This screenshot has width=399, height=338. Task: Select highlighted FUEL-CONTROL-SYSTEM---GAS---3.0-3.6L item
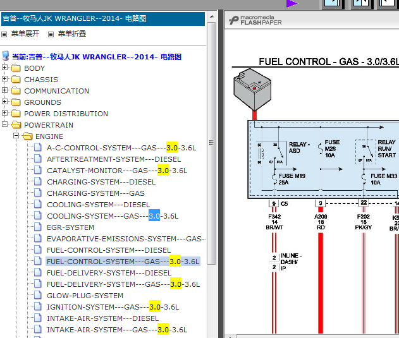pos(123,262)
